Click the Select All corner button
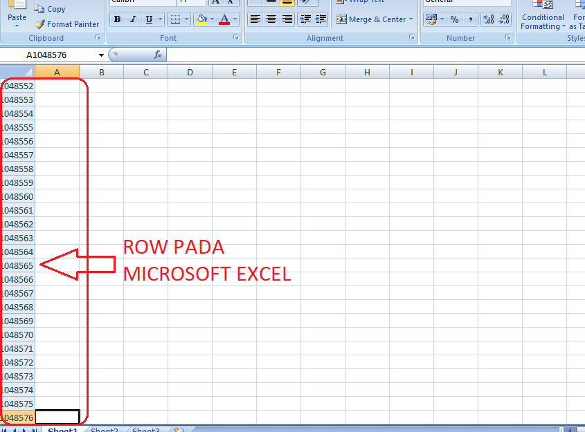The image size is (585, 432). tap(17, 72)
